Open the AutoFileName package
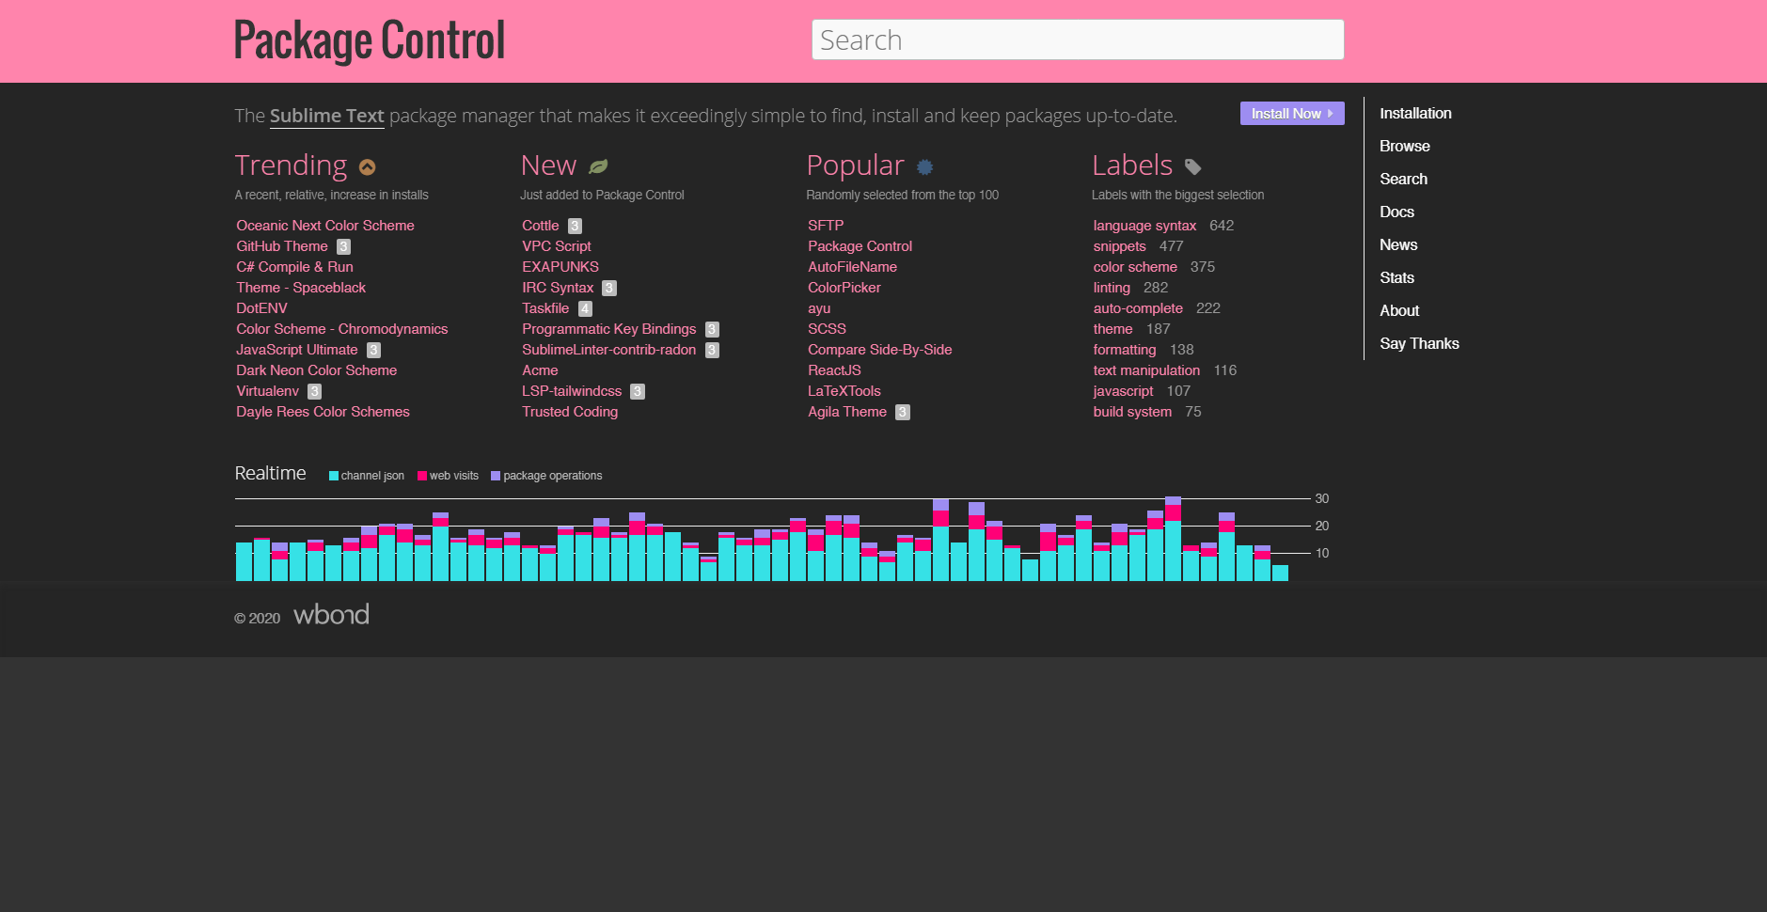The height and width of the screenshot is (912, 1767). [x=852, y=267]
